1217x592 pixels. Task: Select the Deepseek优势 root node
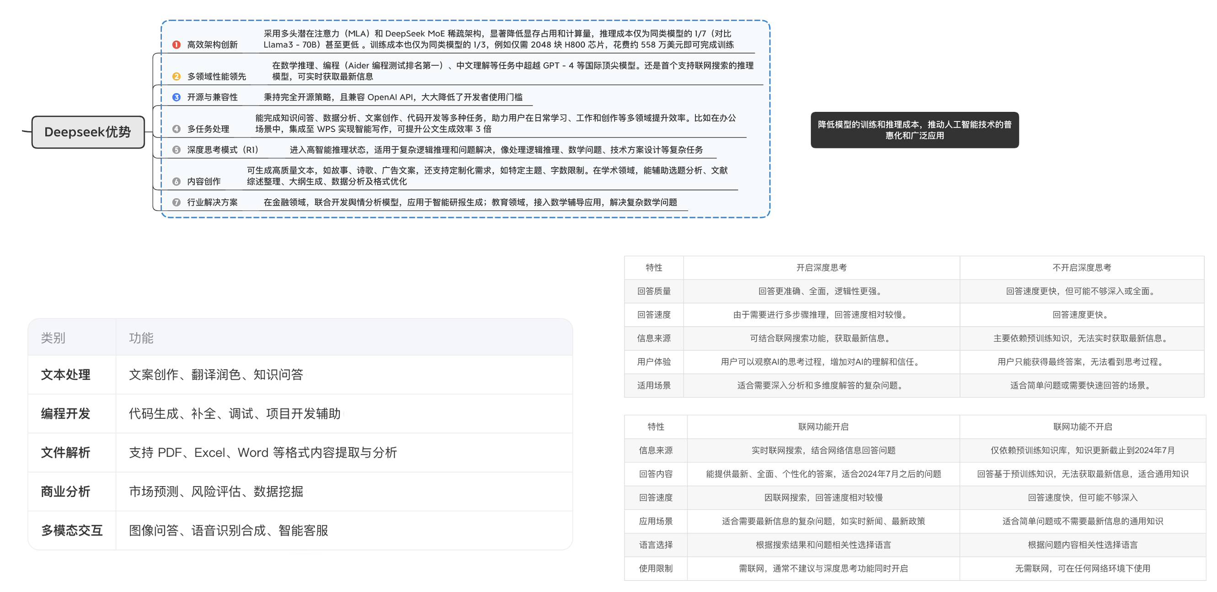pyautogui.click(x=88, y=132)
